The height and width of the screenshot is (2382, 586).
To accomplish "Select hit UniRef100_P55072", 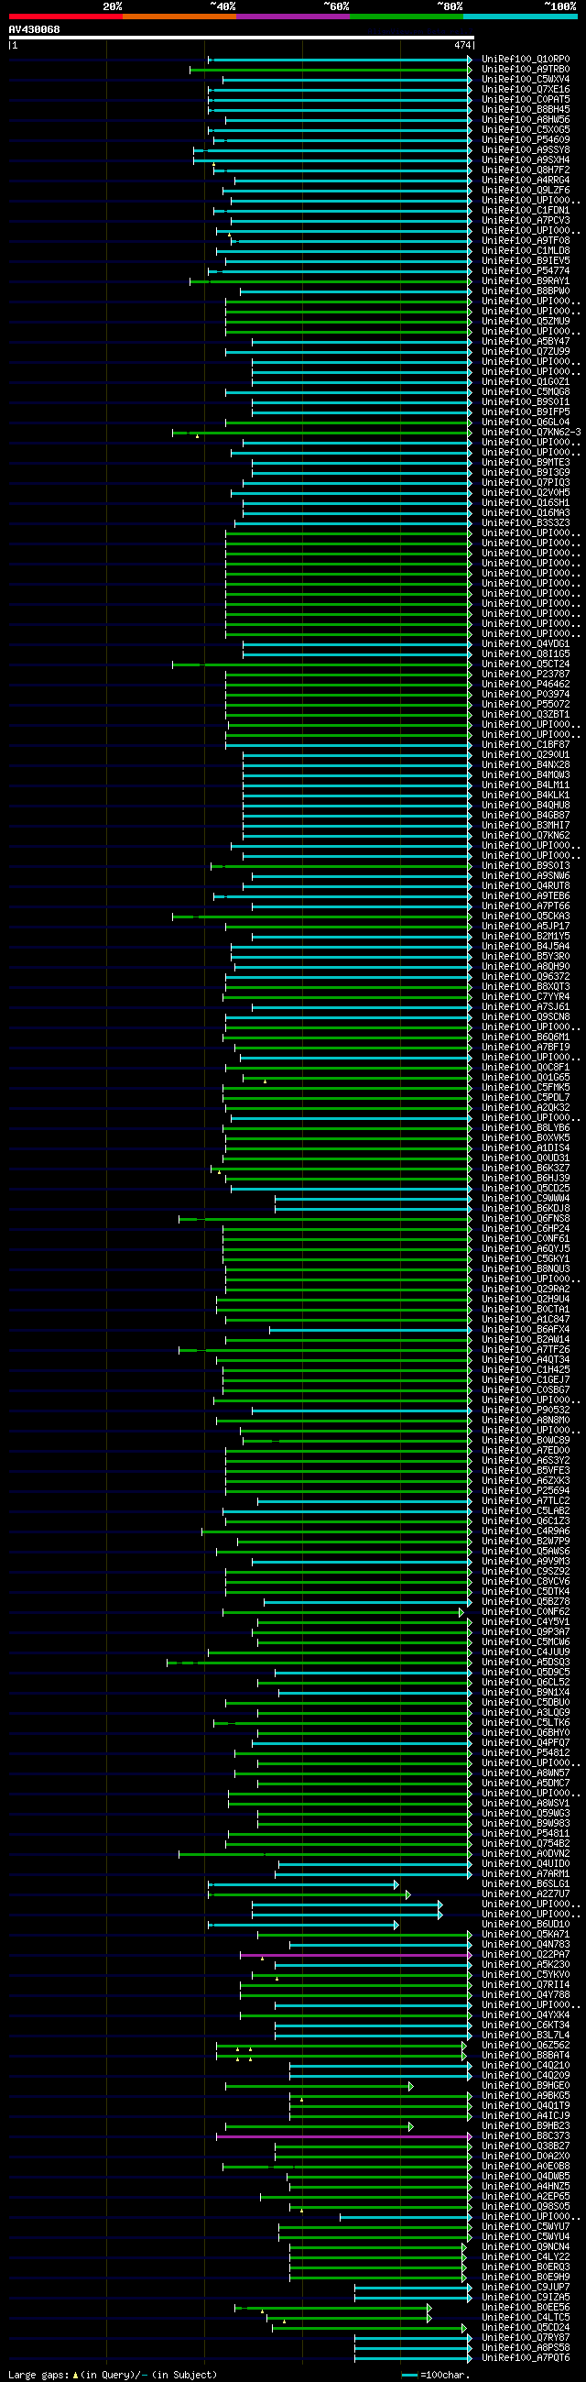I will point(526,705).
